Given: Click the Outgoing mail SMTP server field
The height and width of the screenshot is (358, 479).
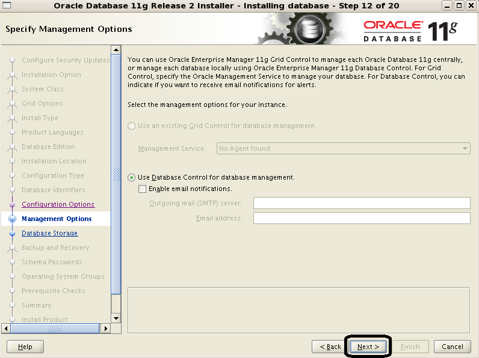Looking at the screenshot, I should 361,204.
